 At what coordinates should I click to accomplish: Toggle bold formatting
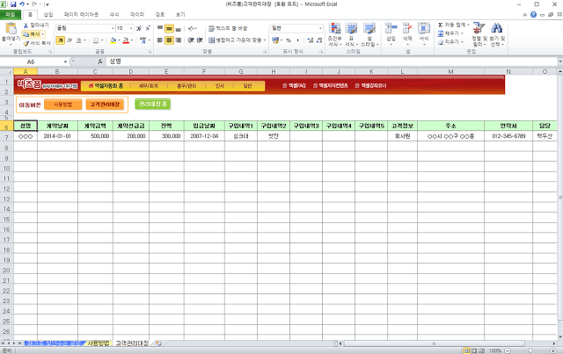(x=61, y=40)
